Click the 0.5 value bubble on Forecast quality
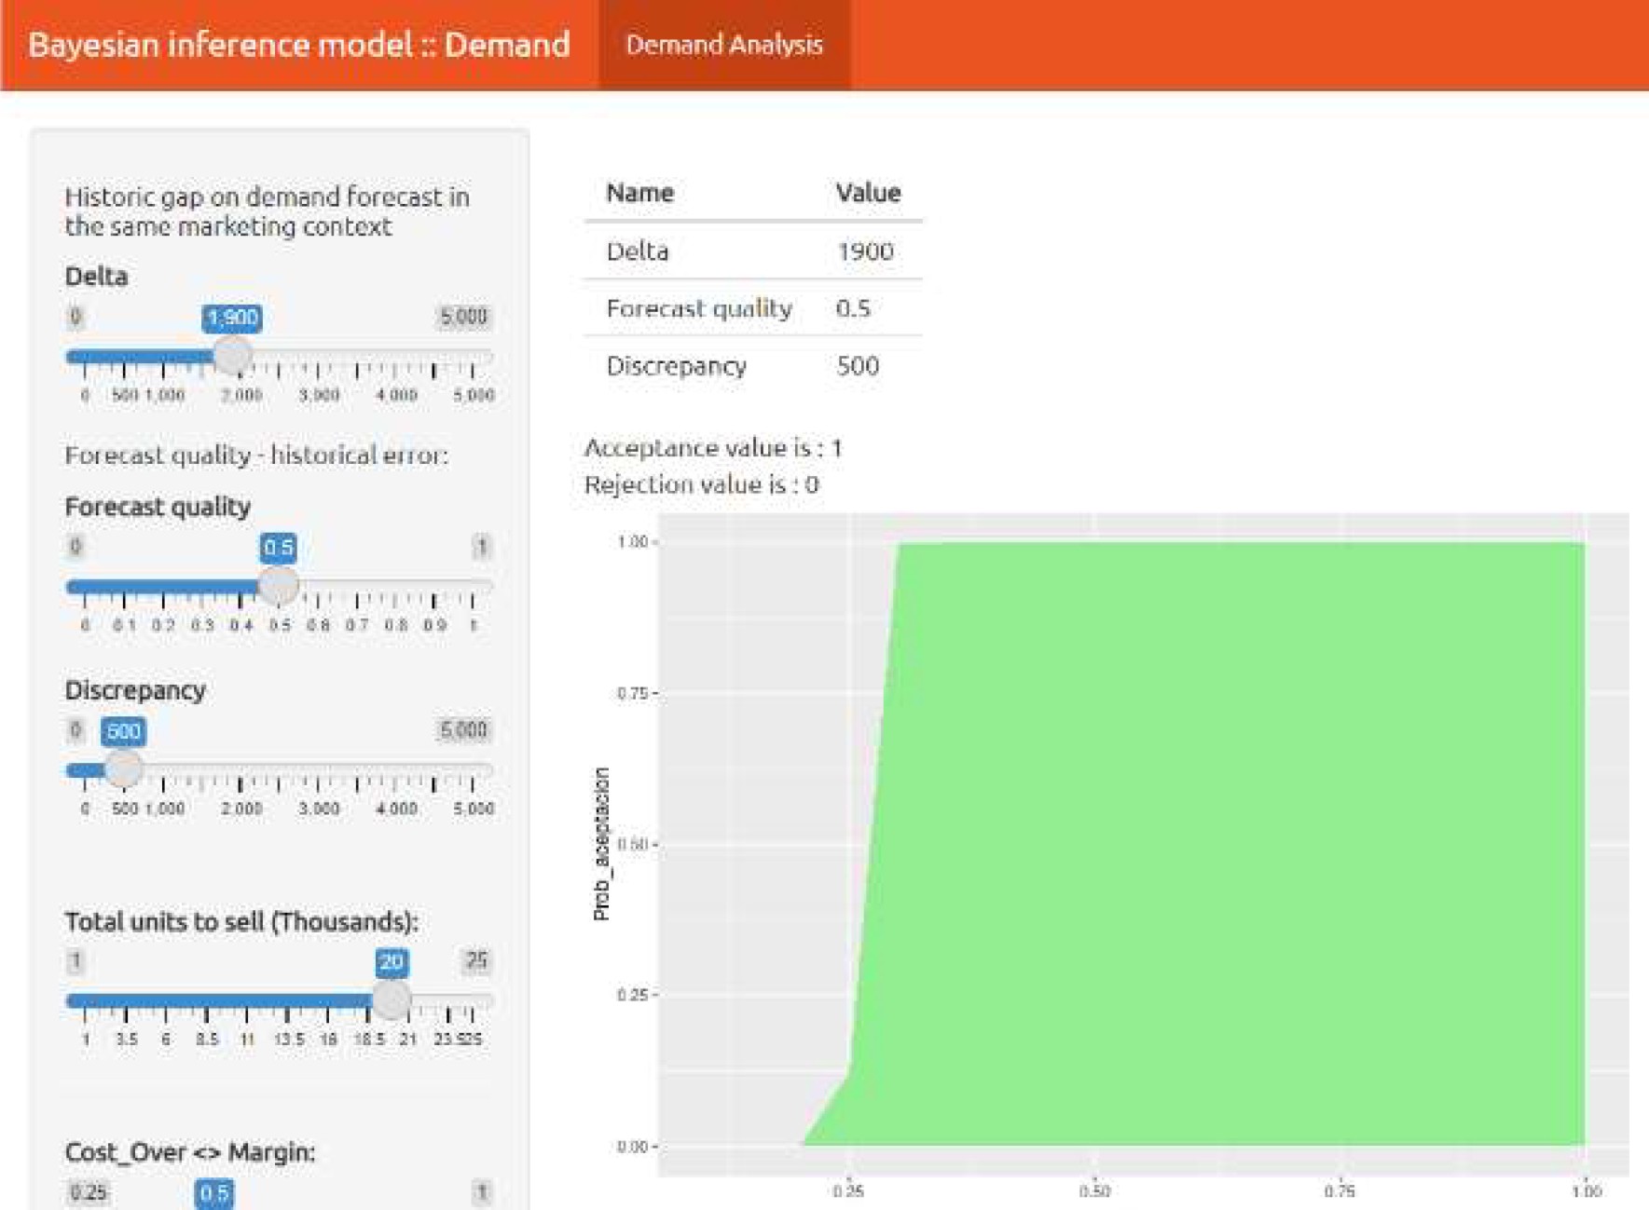Viewport: 1649px width, 1210px height. point(278,548)
